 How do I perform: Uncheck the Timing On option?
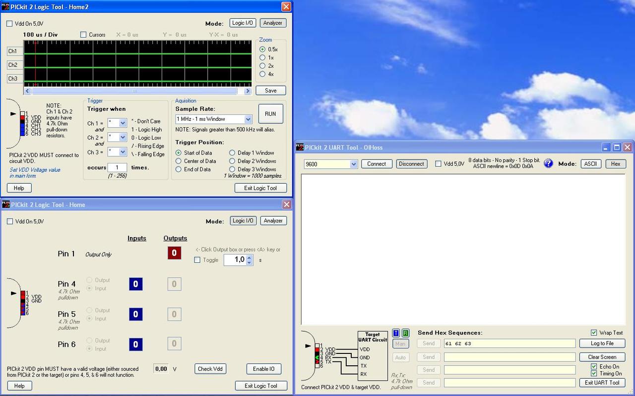tap(594, 374)
